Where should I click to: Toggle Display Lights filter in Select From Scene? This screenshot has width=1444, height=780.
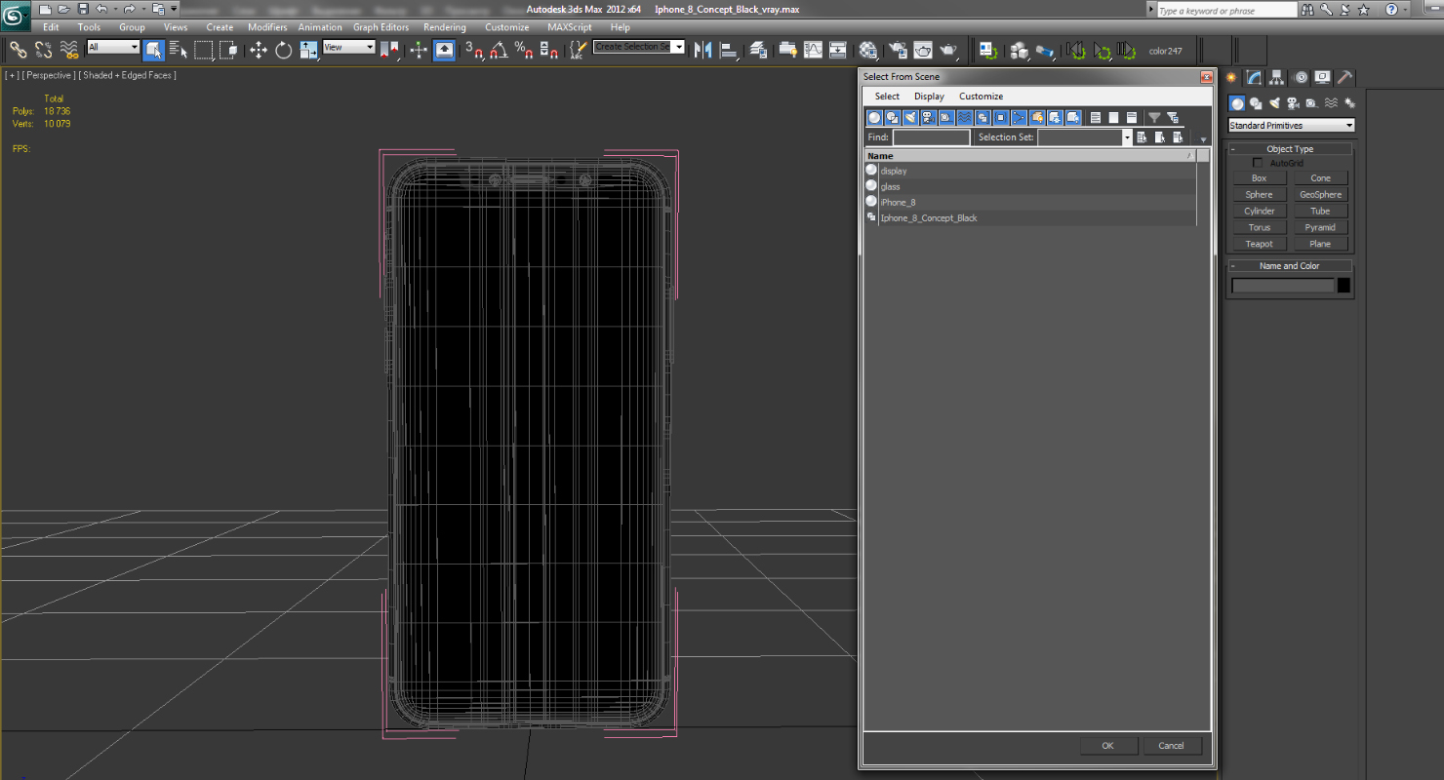click(910, 118)
